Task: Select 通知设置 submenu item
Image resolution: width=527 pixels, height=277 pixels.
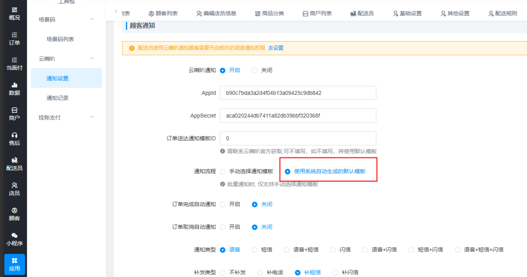Action: tap(67, 78)
